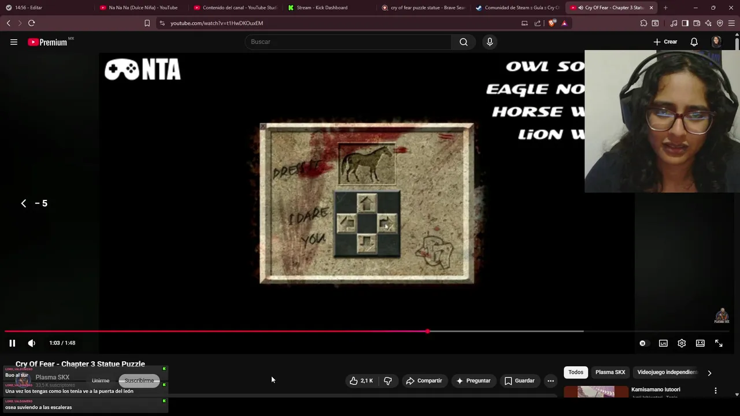
Task: Click the page vertical scrollbar
Action: 737,214
